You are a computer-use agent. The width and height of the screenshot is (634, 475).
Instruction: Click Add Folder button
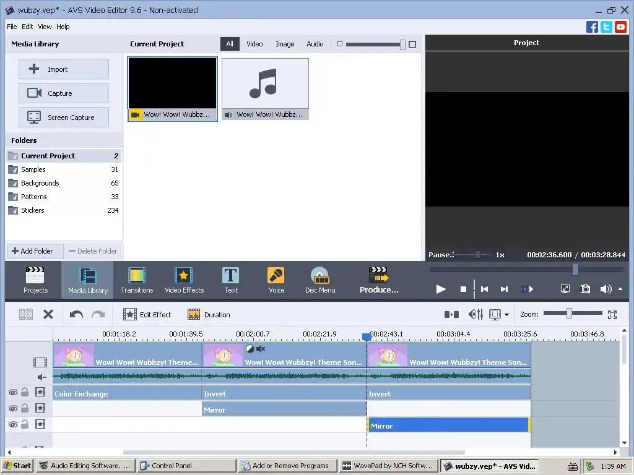point(35,251)
